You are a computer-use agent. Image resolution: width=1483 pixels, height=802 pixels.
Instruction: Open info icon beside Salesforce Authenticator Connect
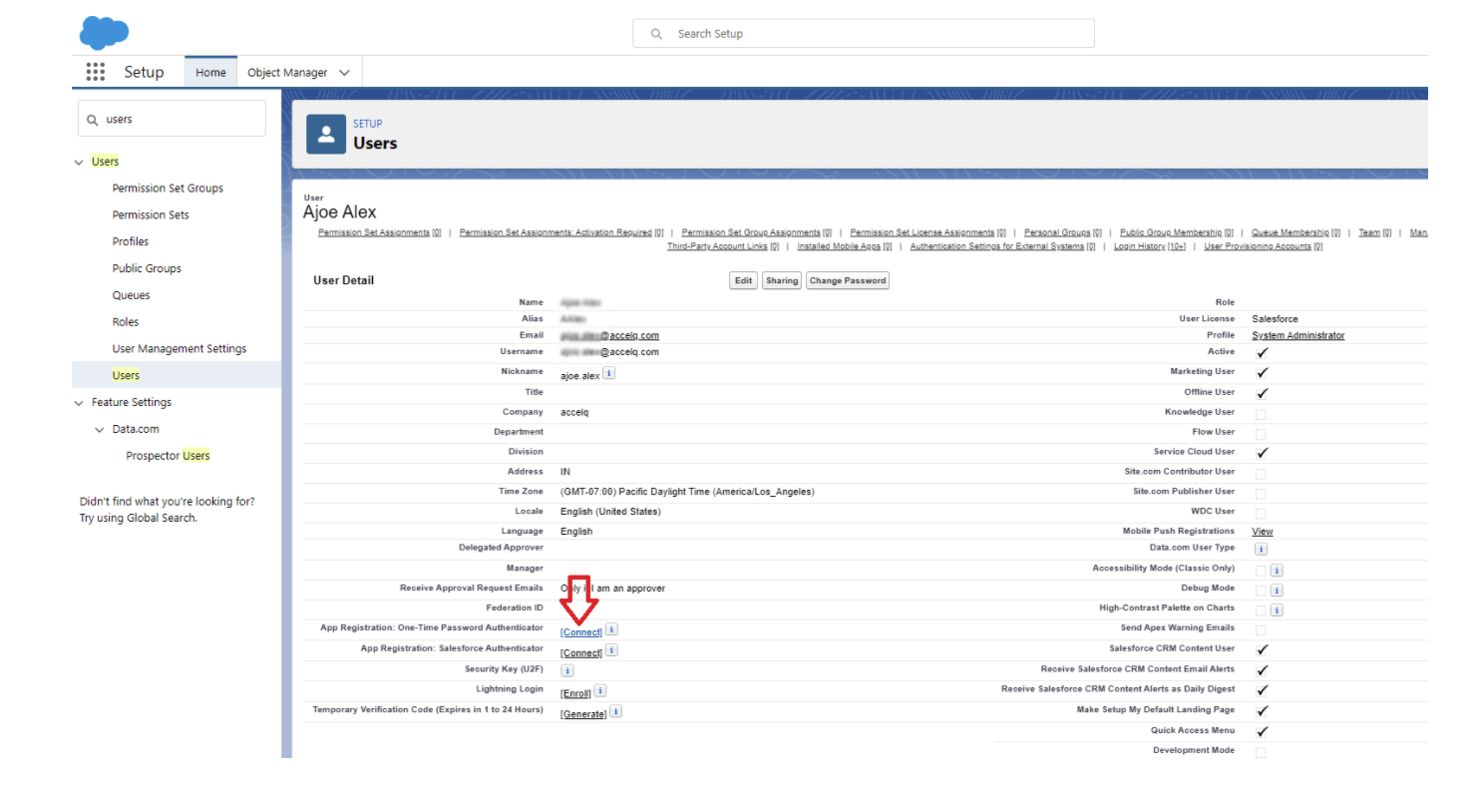(612, 649)
